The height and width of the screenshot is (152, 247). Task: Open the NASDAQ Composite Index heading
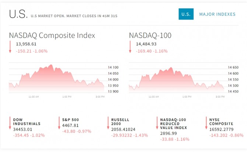point(52,35)
